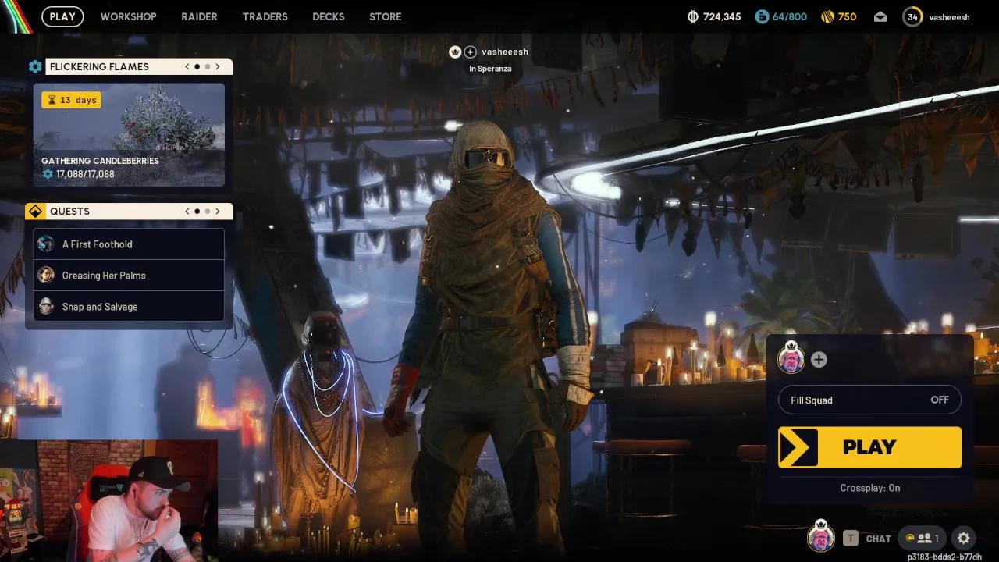The image size is (999, 562).
Task: Open the Snap and Salvage quest
Action: pos(129,307)
